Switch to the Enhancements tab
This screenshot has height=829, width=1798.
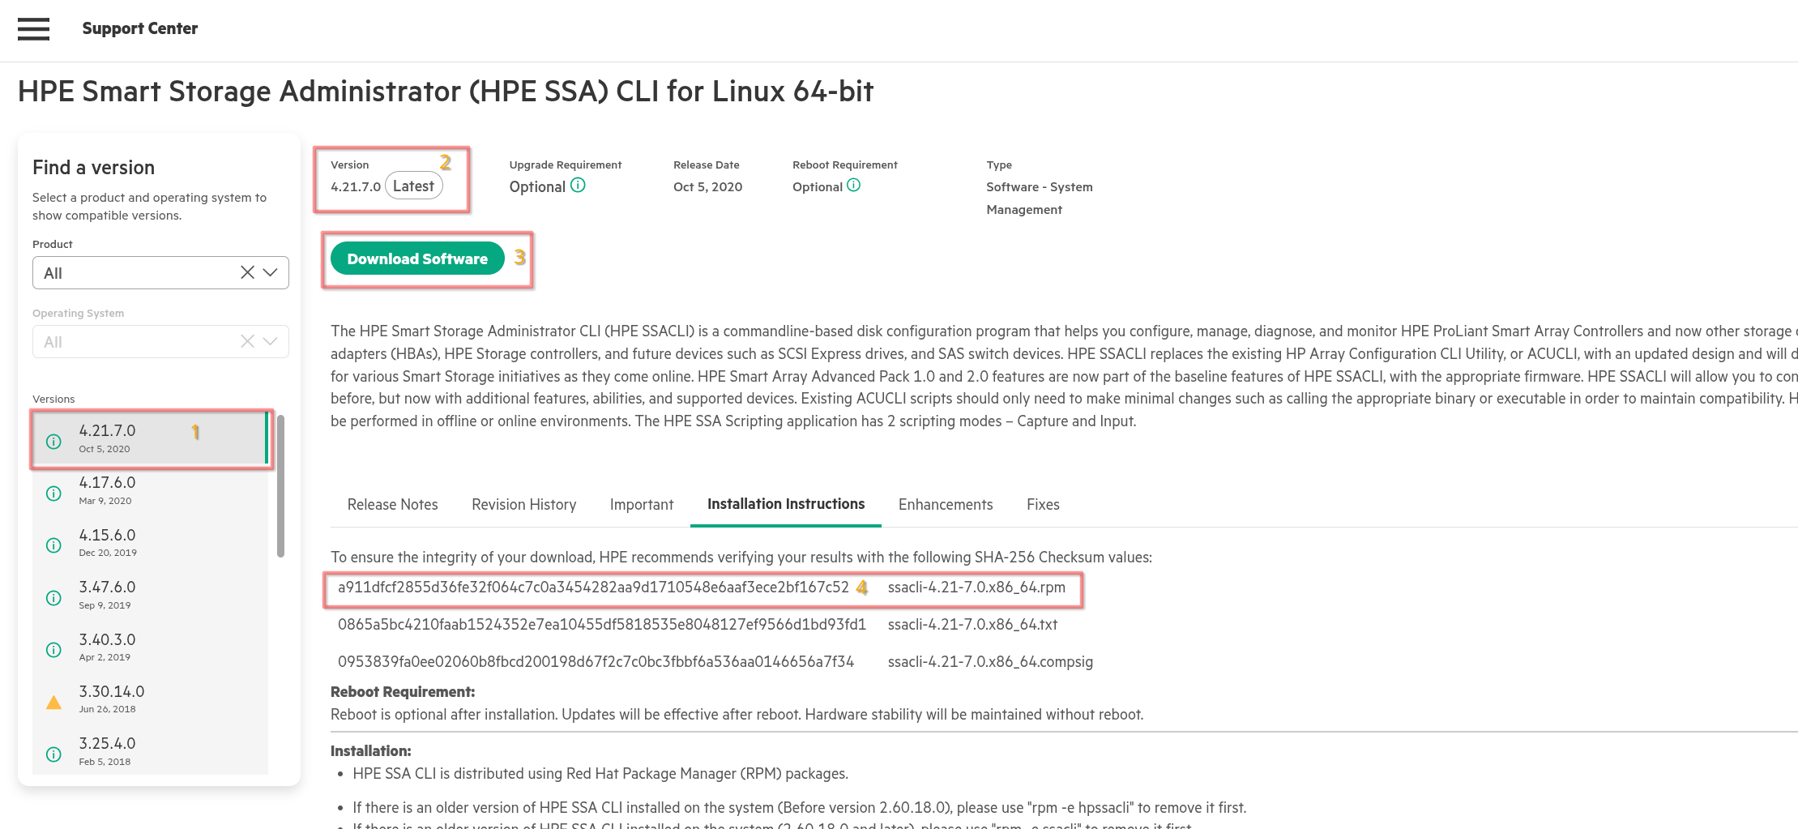tap(945, 505)
